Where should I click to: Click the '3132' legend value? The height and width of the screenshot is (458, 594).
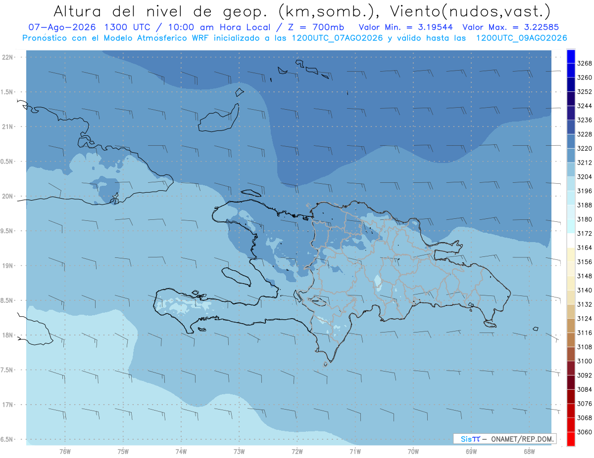[x=585, y=304]
